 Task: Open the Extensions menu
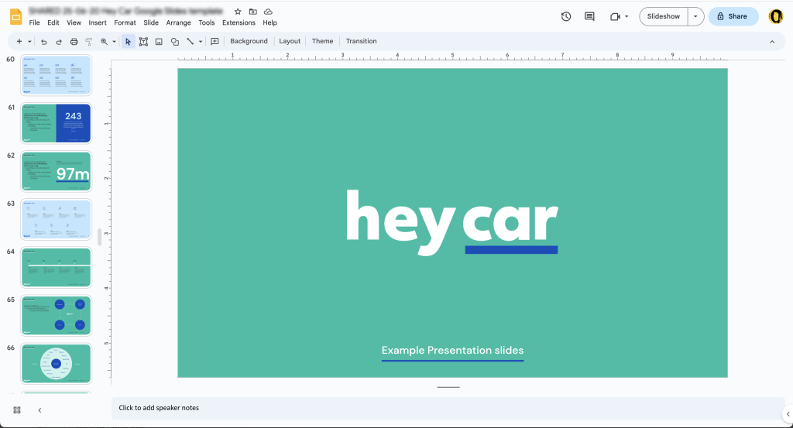(x=239, y=22)
